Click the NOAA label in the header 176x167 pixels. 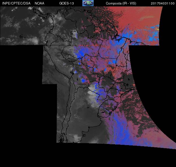point(39,3)
